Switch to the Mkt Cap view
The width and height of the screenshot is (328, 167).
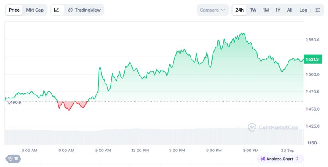pyautogui.click(x=35, y=10)
